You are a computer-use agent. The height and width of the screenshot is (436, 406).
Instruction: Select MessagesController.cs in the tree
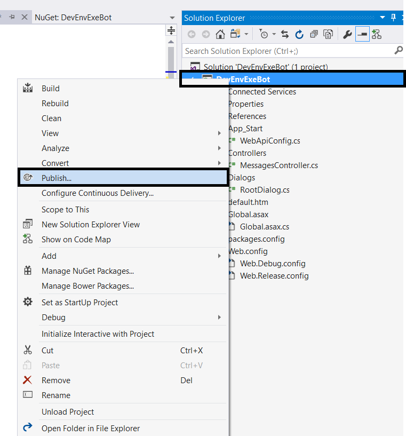pyautogui.click(x=279, y=165)
